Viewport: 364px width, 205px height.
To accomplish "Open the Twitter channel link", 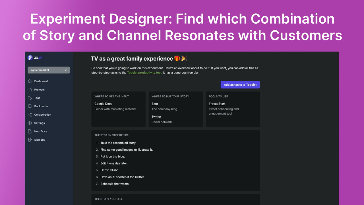I will [x=156, y=117].
